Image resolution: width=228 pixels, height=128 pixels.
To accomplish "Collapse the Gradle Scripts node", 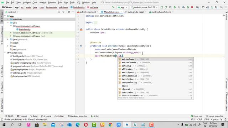I will point(5,53).
